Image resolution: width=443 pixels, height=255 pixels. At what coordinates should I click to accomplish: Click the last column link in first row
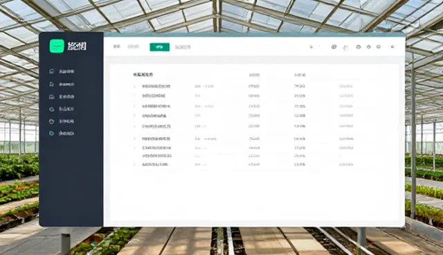point(346,86)
